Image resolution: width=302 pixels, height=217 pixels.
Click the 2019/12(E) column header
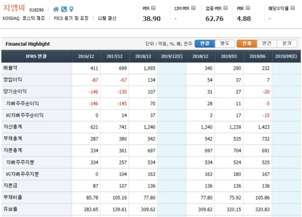point(172,56)
